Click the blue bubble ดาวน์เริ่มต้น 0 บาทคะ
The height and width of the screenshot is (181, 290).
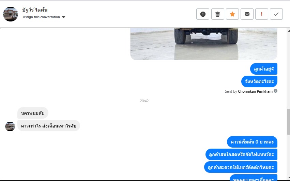[252, 142]
